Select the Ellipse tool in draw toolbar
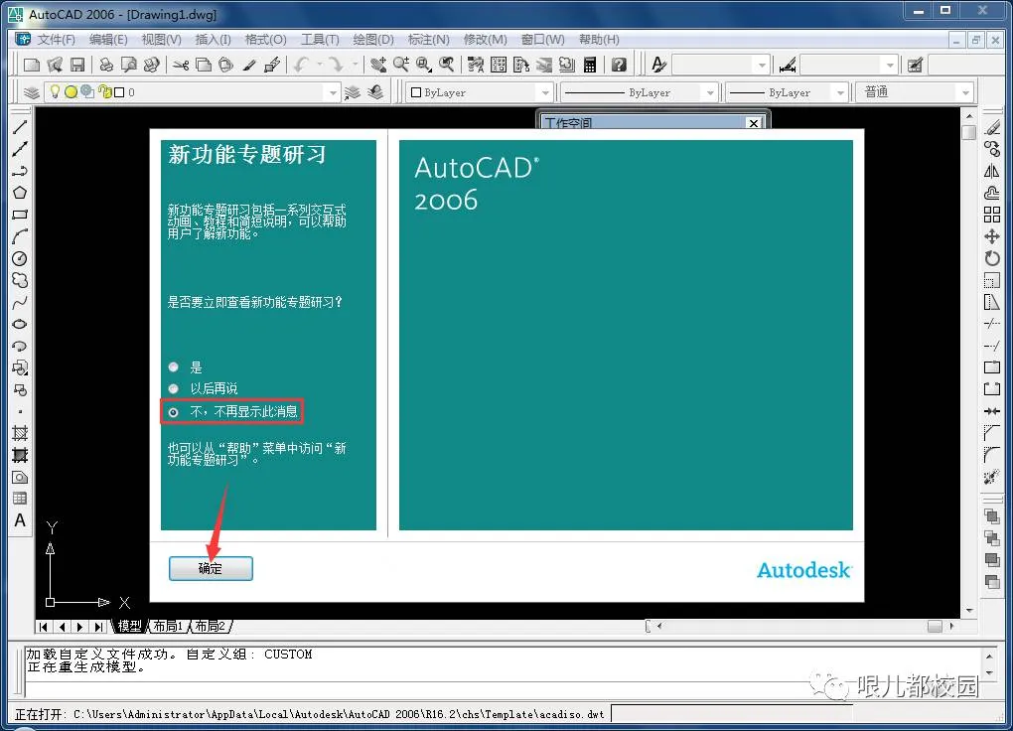This screenshot has width=1013, height=731. pos(20,324)
